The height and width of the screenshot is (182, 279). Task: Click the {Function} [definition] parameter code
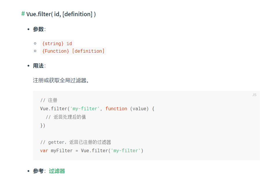(73, 51)
